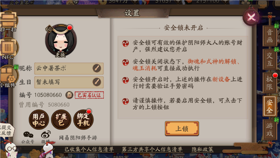Click the 上锁 lock button
The width and height of the screenshot is (280, 158).
[x=182, y=128]
